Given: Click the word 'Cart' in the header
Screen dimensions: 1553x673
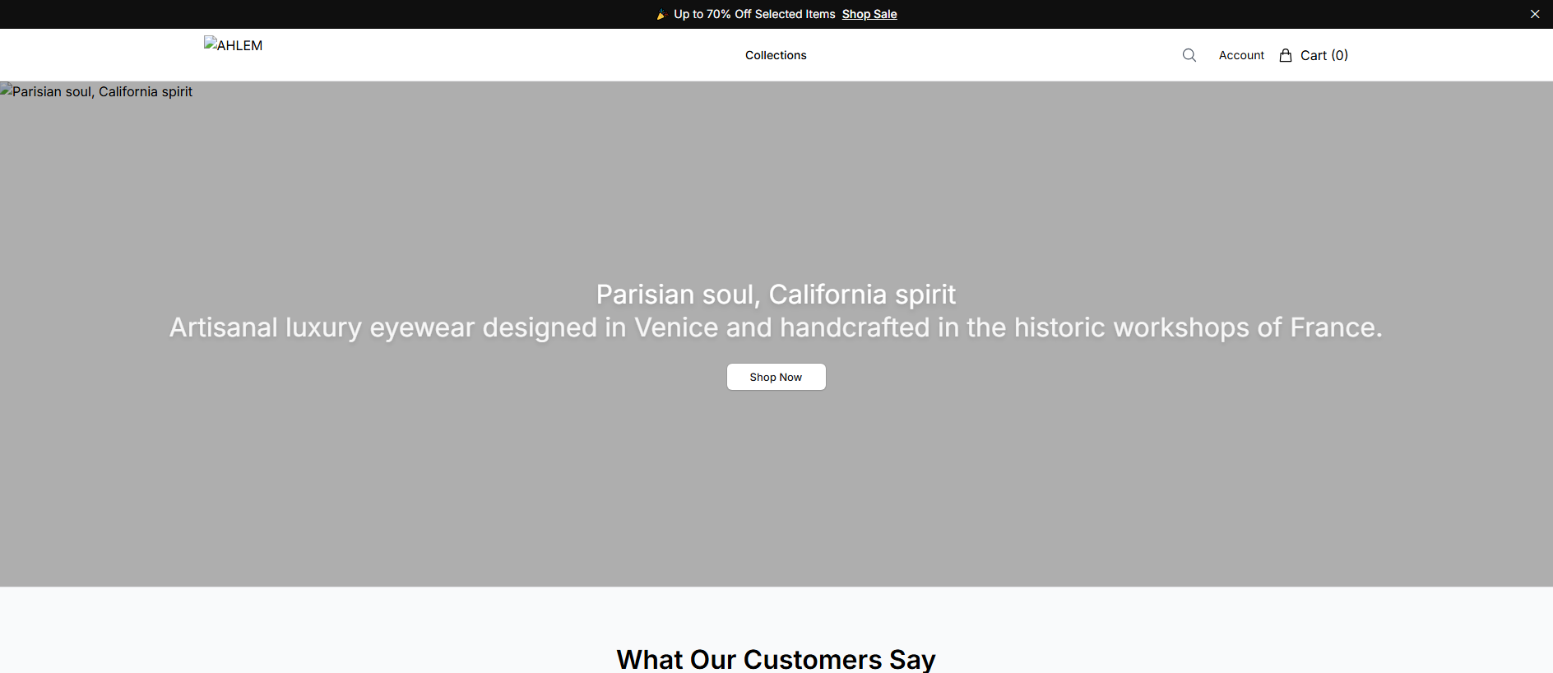Looking at the screenshot, I should [1314, 55].
